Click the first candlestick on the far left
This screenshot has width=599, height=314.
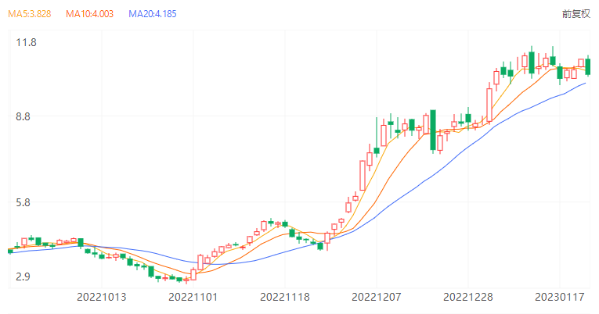[10, 250]
